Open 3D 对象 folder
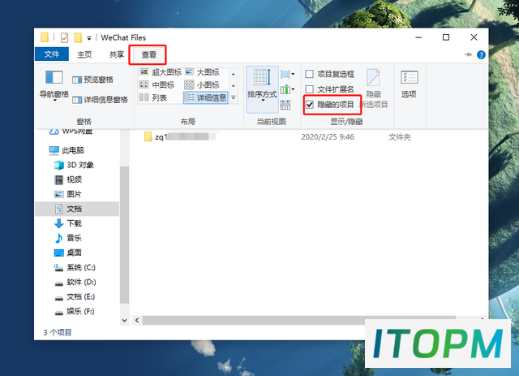The image size is (519, 376). (x=74, y=165)
